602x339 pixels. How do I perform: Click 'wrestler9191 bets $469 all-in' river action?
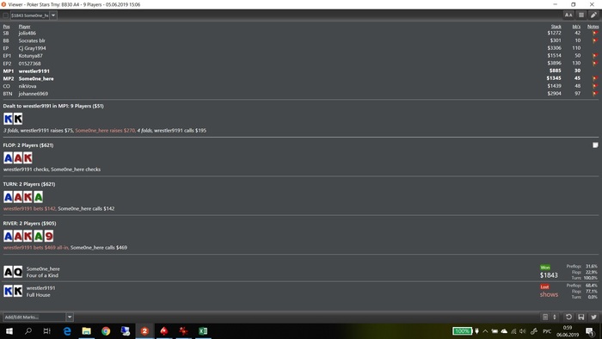click(36, 248)
